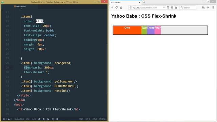The width and height of the screenshot is (217, 122).
Task: Click the green Two flex item
Action: point(144,30)
